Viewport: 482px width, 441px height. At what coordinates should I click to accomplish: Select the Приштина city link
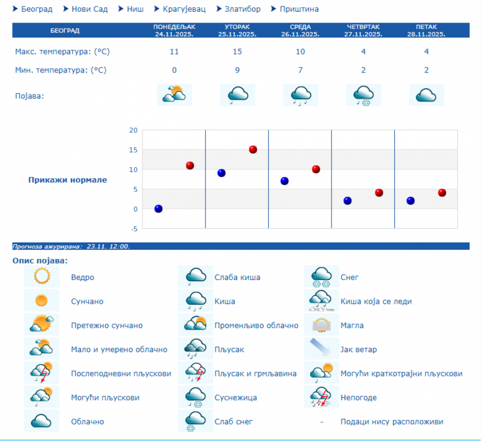tap(299, 9)
